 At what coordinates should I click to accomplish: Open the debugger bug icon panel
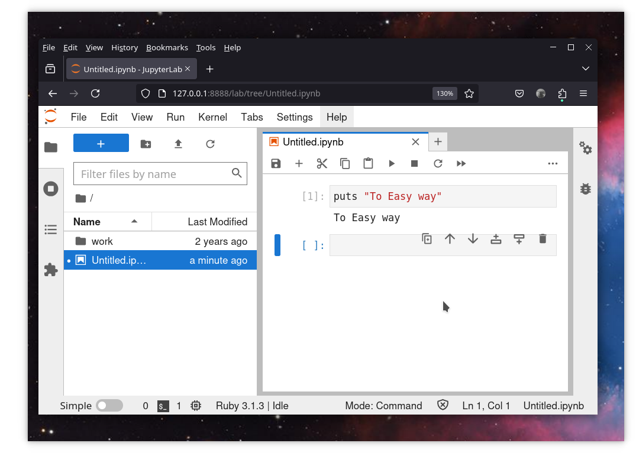pyautogui.click(x=585, y=189)
